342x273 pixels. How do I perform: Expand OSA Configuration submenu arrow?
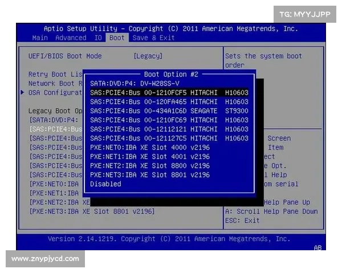22,93
